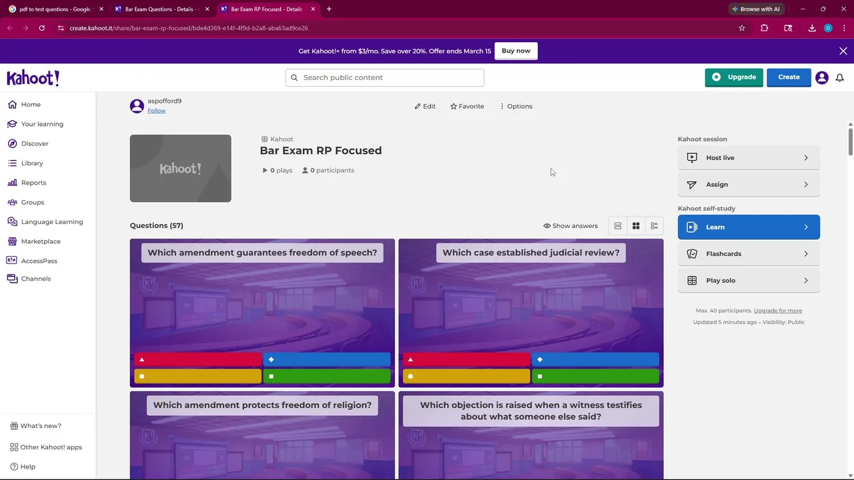Open notifications bell
The width and height of the screenshot is (854, 480).
point(840,77)
